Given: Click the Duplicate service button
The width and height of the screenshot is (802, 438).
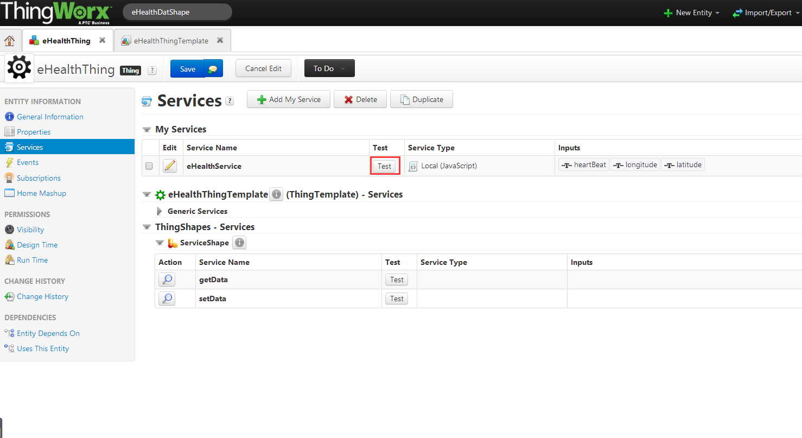Looking at the screenshot, I should pyautogui.click(x=422, y=99).
